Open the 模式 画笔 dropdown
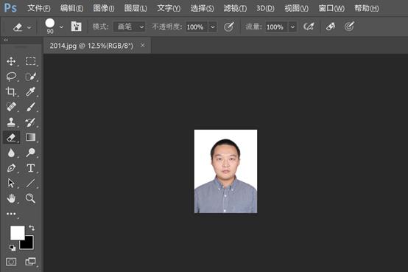The width and height of the screenshot is (408, 272). click(130, 27)
